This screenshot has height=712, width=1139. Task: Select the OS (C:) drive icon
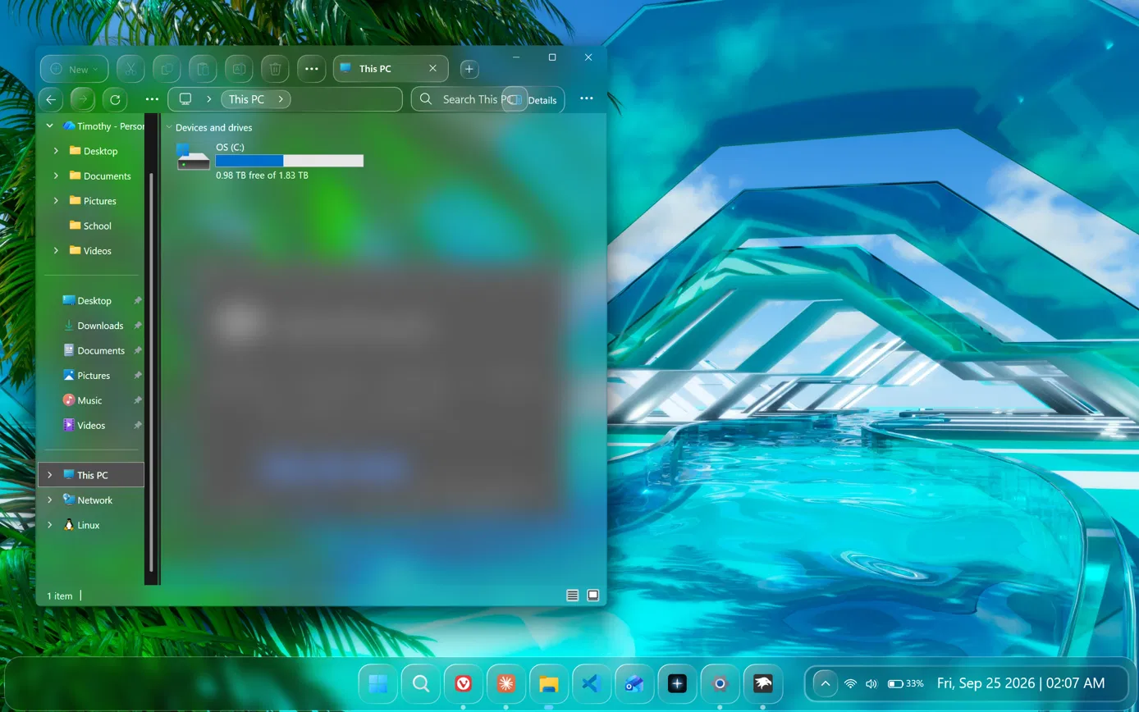(194, 156)
